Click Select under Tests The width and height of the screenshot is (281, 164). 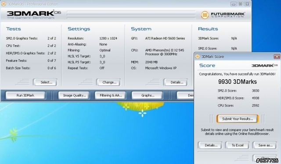point(46,82)
